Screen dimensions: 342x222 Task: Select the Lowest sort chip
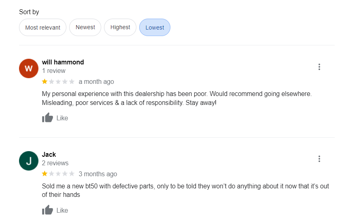click(x=155, y=28)
